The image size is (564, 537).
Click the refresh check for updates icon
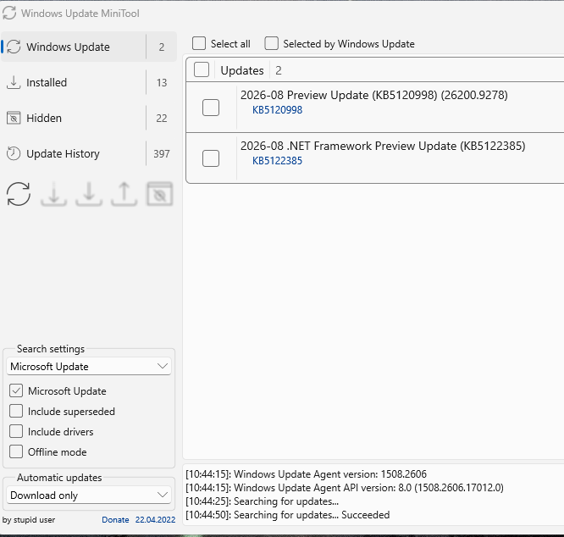(x=19, y=194)
